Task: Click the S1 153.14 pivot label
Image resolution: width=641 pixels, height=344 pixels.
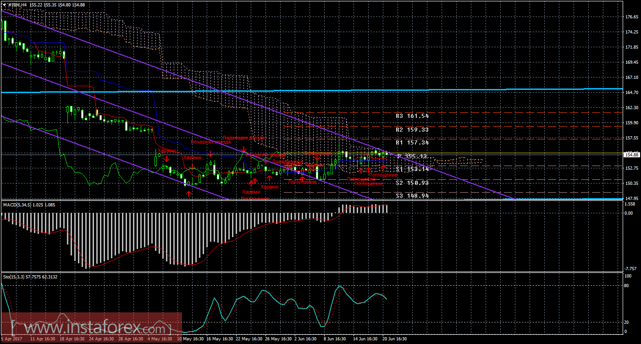Action: 412,169
